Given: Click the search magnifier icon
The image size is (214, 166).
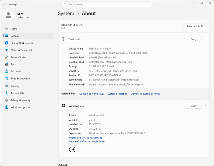Looking at the screenshot, I should coord(65,4).
